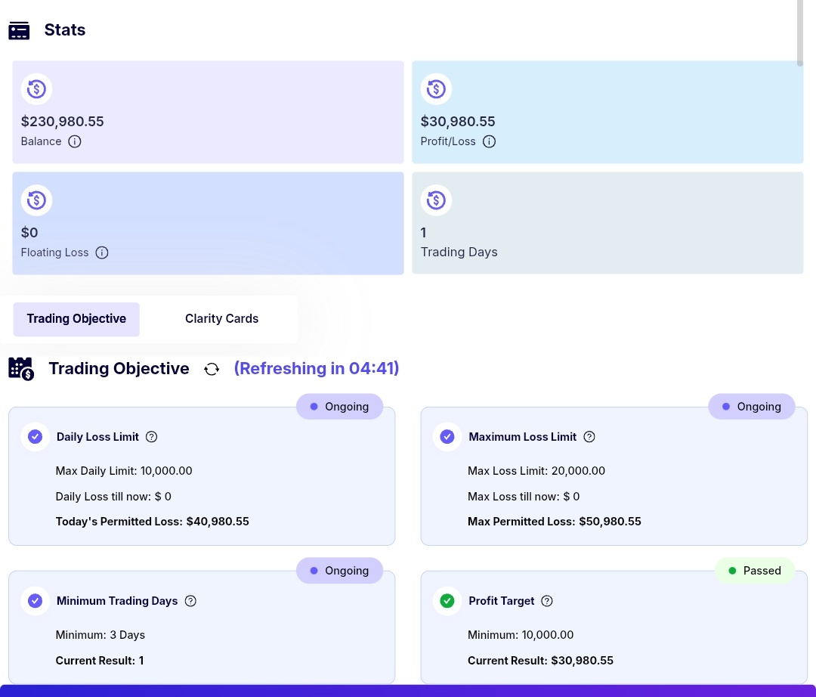Open the Balance info tooltip icon
The height and width of the screenshot is (697, 816).
tap(75, 141)
